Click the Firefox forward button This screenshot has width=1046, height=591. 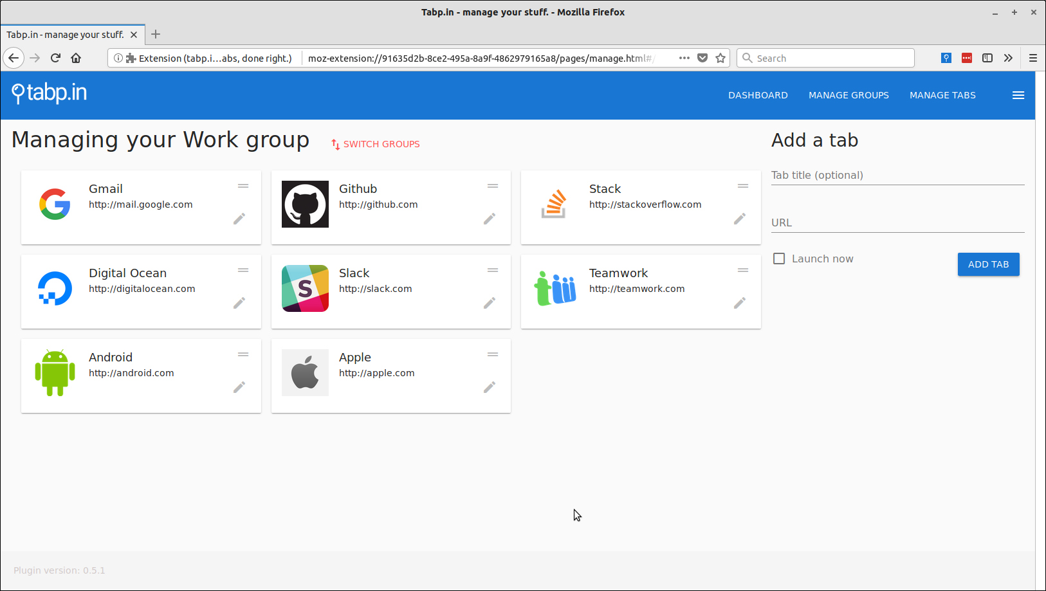point(35,58)
